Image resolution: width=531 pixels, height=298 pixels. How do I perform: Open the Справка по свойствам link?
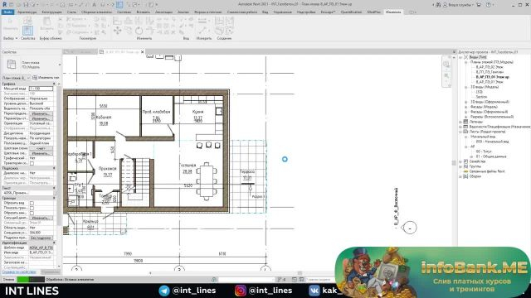click(19, 272)
